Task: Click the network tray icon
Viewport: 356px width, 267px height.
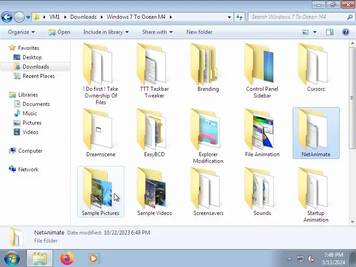Action: pyautogui.click(x=300, y=259)
